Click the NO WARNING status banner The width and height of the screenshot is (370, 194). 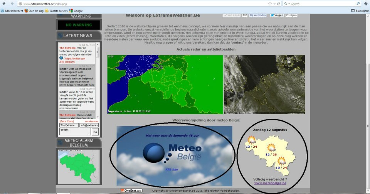tap(79, 25)
